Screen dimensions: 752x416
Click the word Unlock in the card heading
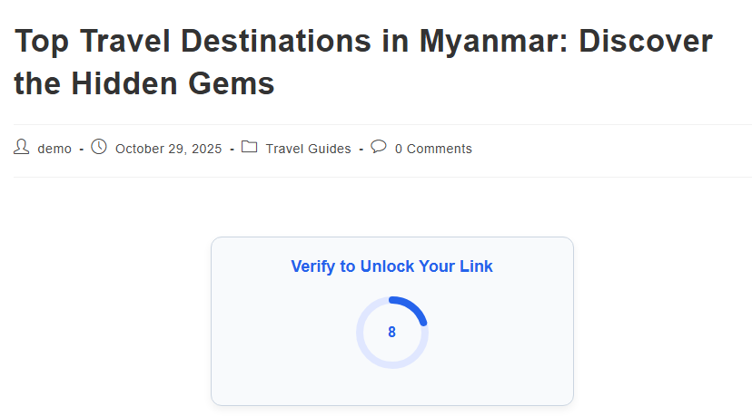point(387,266)
